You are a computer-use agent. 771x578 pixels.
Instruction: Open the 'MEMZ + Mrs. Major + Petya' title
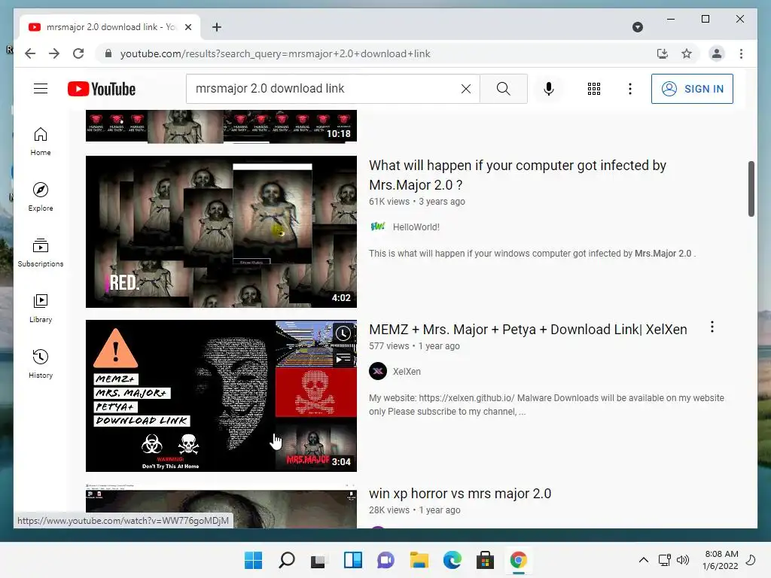click(528, 330)
